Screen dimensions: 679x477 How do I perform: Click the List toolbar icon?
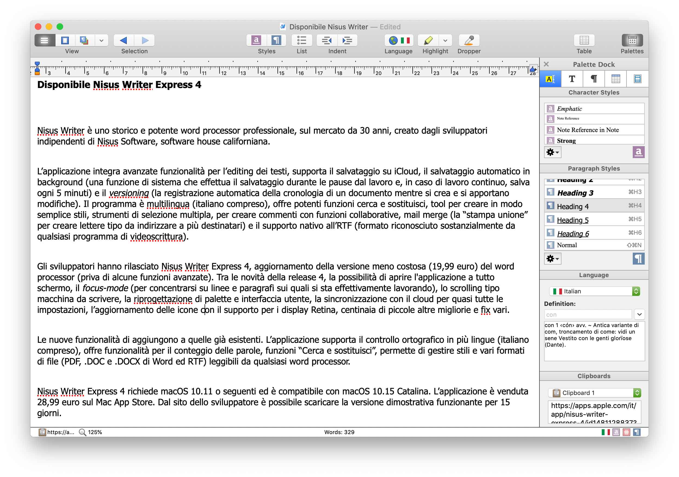[x=301, y=40]
